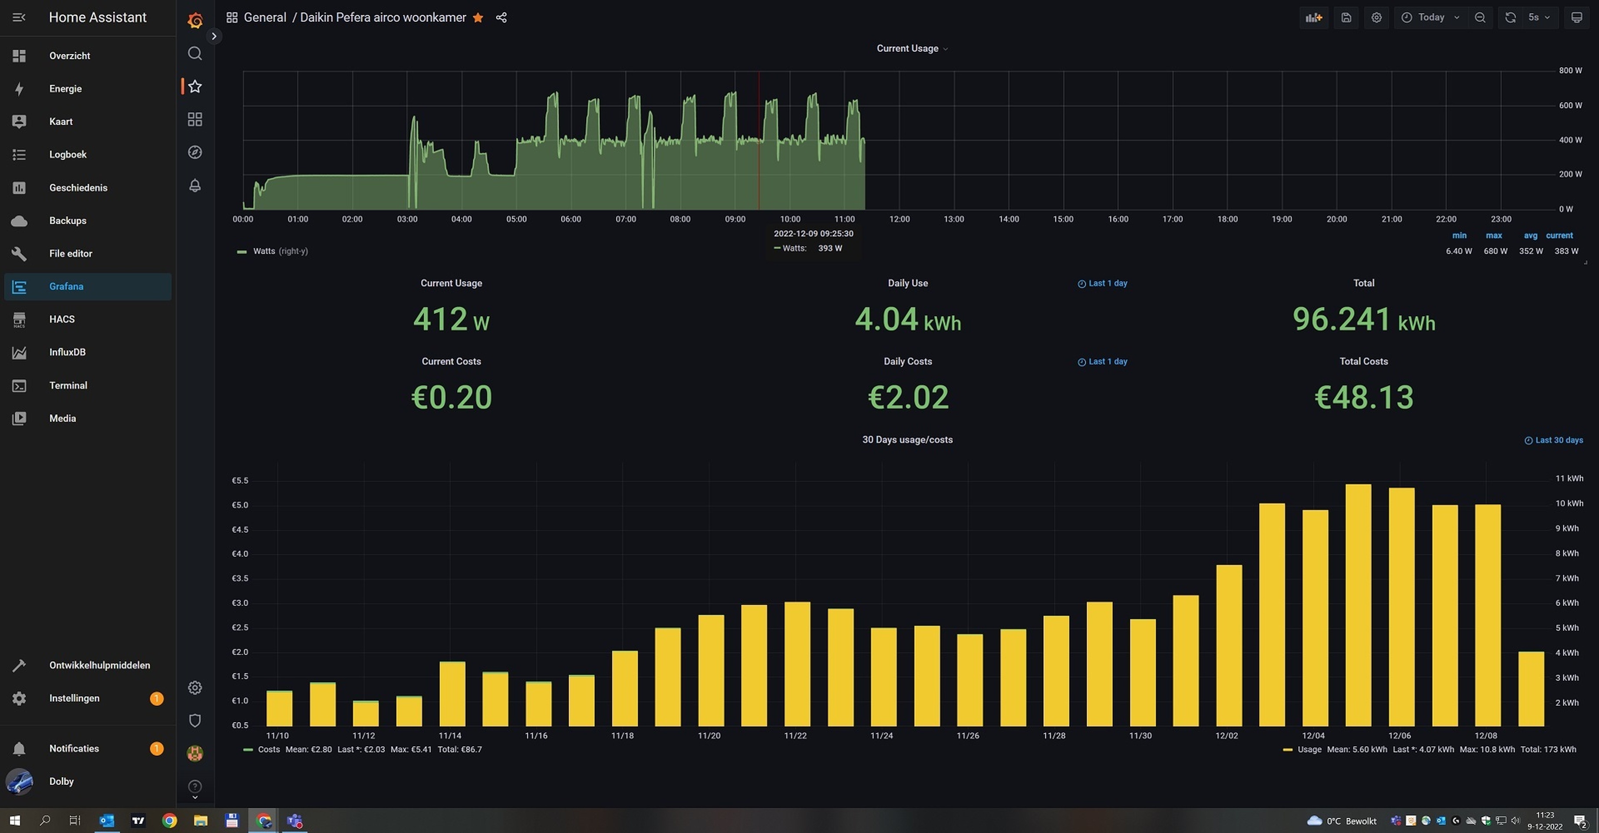The width and height of the screenshot is (1599, 833).
Task: Refresh the dashboard now
Action: click(1510, 17)
